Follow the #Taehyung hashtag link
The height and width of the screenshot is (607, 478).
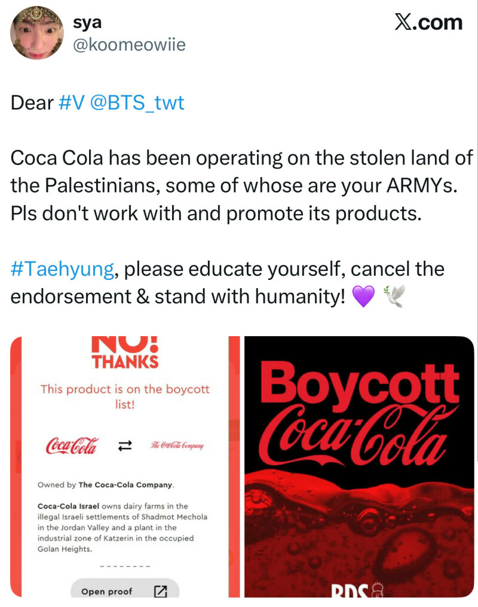coord(62,269)
